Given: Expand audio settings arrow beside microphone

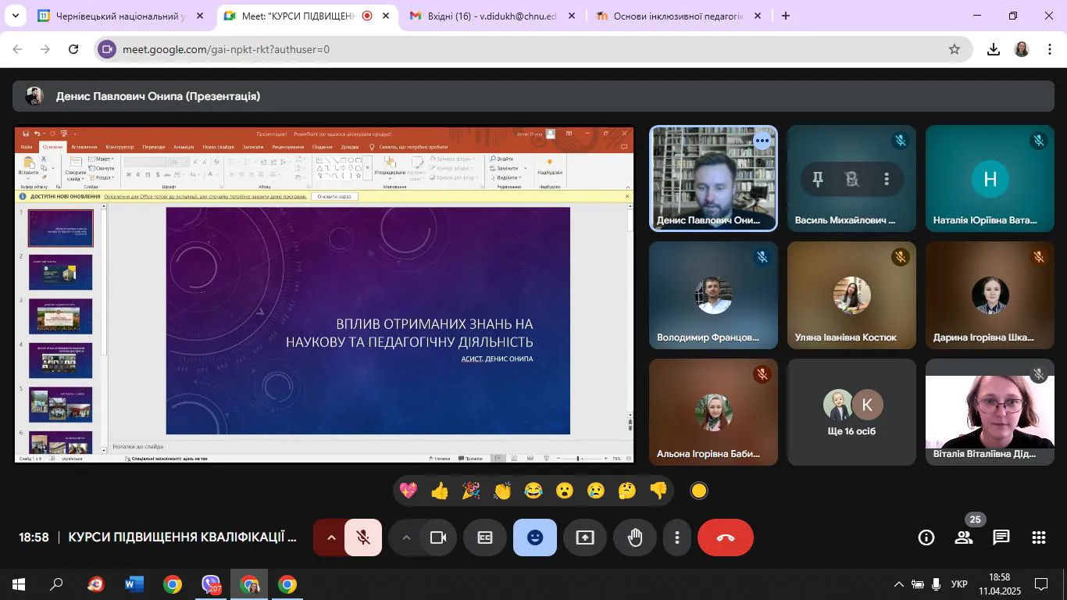Looking at the screenshot, I should (331, 537).
